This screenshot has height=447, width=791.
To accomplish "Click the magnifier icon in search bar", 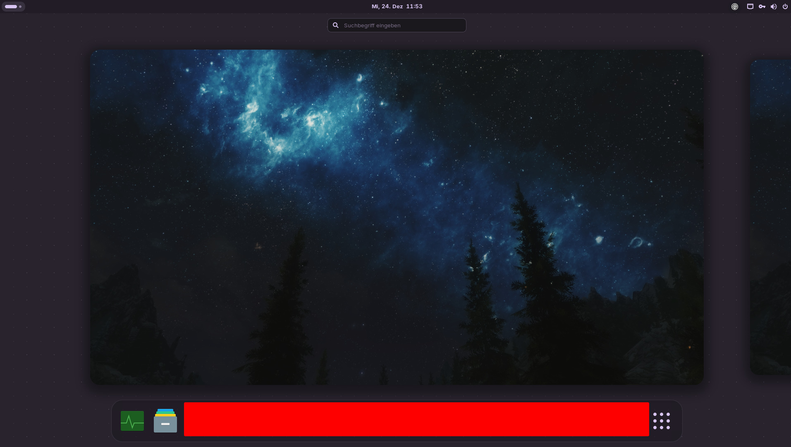I will coord(336,25).
